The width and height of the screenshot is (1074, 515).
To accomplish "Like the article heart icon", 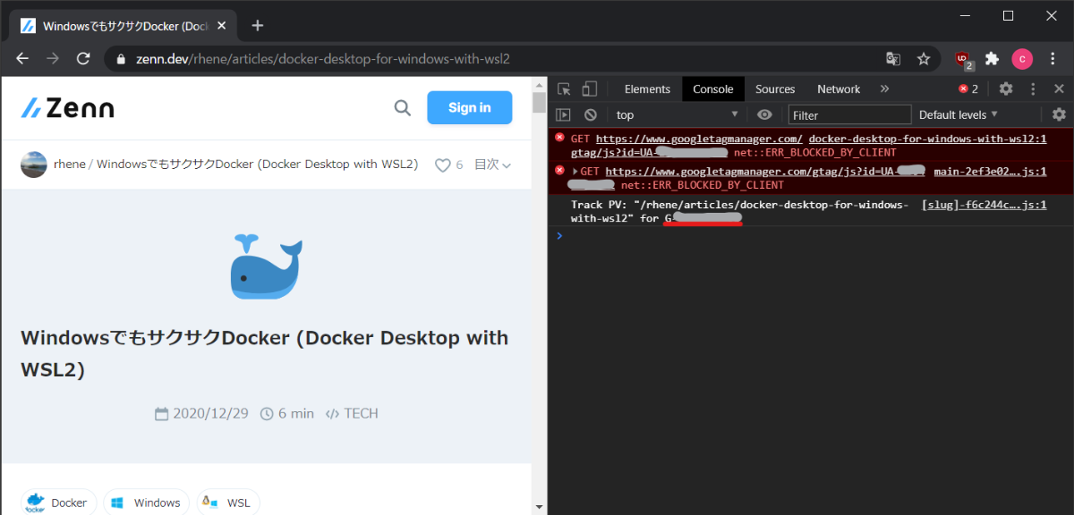I will point(442,165).
